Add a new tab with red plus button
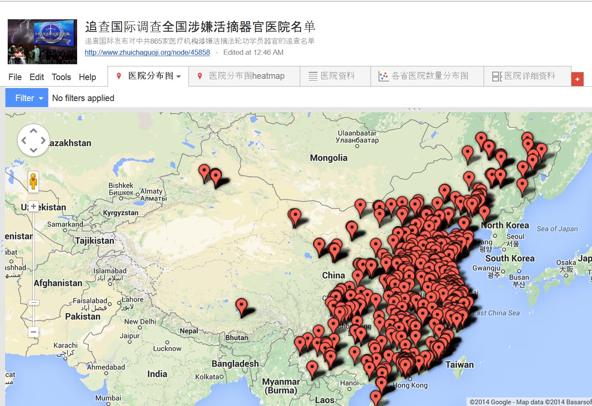 point(577,79)
